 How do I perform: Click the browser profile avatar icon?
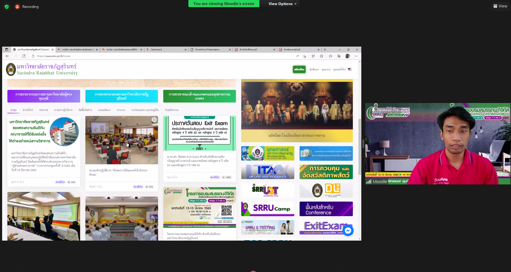pos(347,56)
